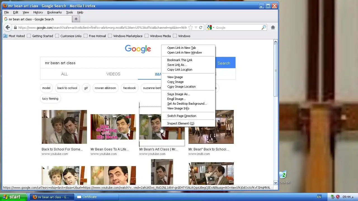Open a new tab with the plus button
The height and width of the screenshot is (201, 358).
[76, 19]
